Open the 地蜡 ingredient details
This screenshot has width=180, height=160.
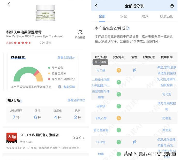click(101, 154)
